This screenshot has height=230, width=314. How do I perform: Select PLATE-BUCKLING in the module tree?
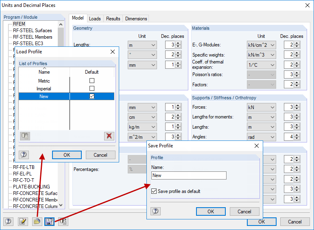tap(31, 186)
